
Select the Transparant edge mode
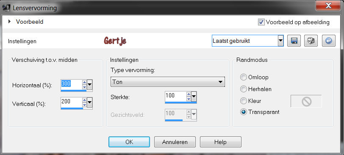pyautogui.click(x=243, y=112)
